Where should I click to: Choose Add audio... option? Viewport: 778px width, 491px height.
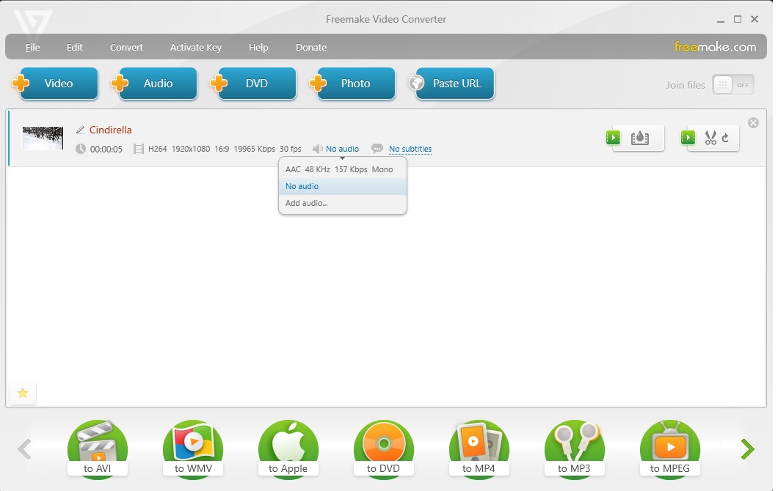(343, 203)
